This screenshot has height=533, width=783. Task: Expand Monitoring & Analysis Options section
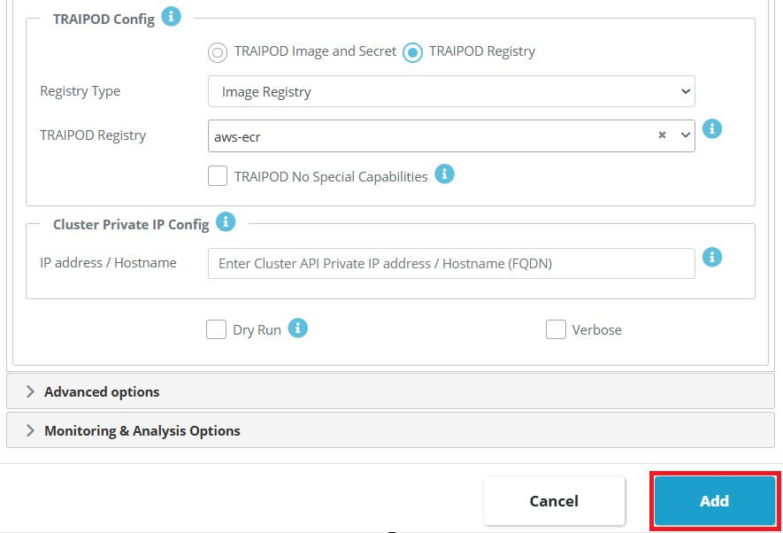pyautogui.click(x=390, y=430)
